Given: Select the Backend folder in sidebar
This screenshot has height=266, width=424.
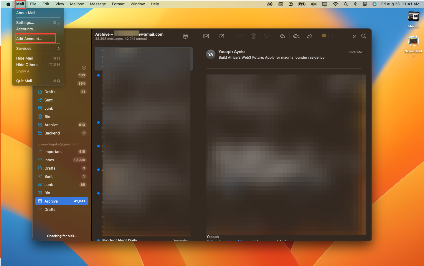Looking at the screenshot, I should 52,133.
